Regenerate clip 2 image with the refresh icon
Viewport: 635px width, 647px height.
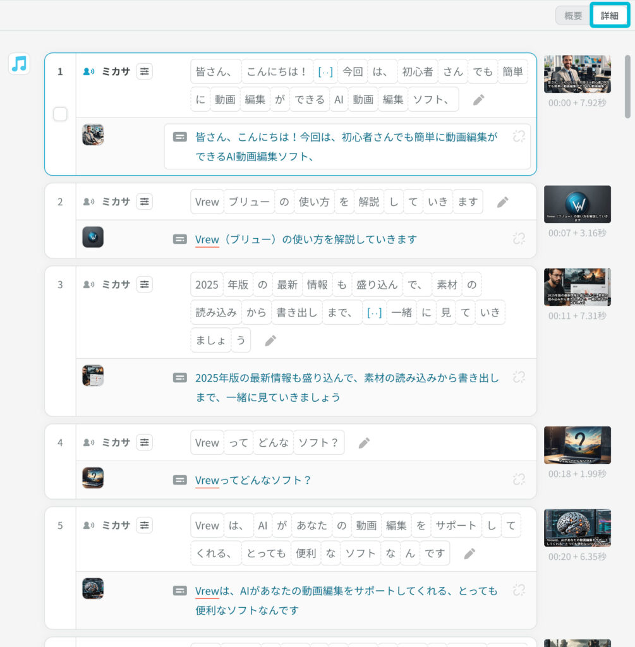[519, 239]
